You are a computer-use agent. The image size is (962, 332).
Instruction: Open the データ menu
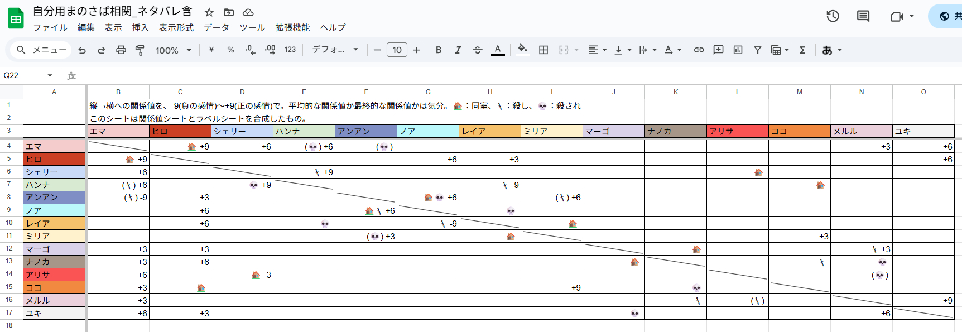217,27
